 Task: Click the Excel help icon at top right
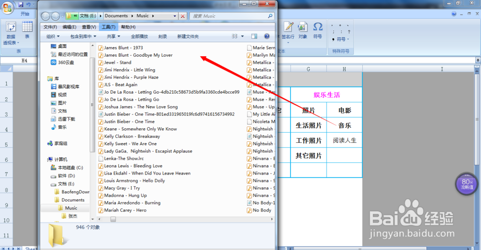(x=454, y=14)
